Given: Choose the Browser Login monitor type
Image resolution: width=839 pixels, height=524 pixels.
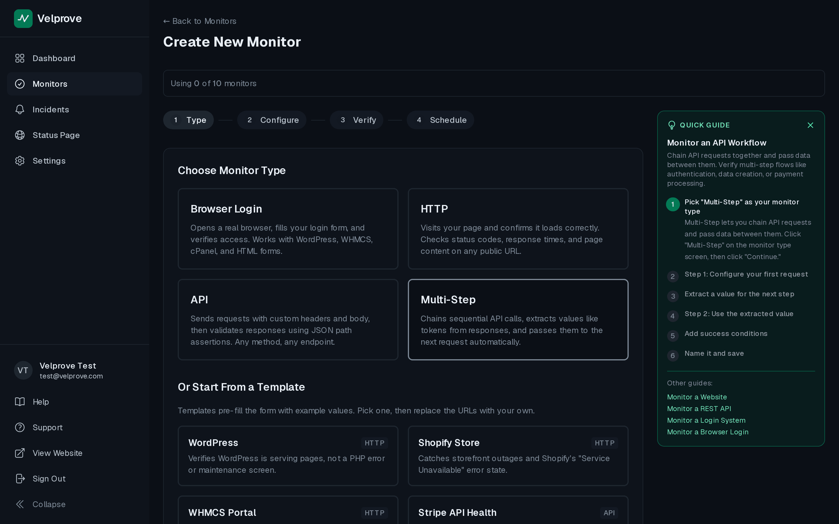Looking at the screenshot, I should tap(288, 229).
